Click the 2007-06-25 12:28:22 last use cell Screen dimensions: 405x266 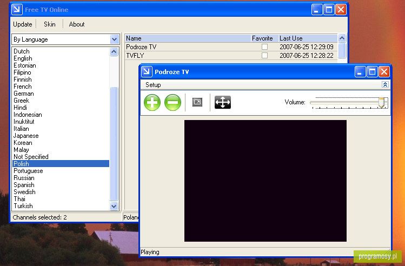pos(307,56)
